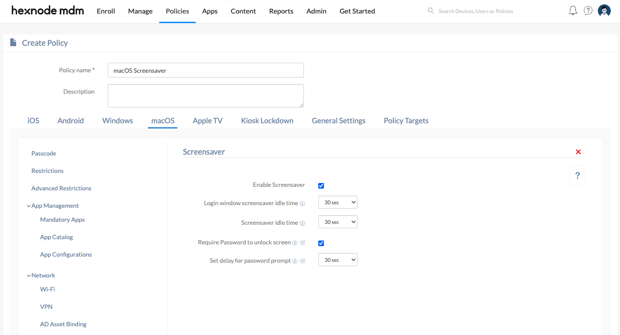620x335 pixels.
Task: Click info icon next to Login window screensaver idle time
Action: (302, 203)
